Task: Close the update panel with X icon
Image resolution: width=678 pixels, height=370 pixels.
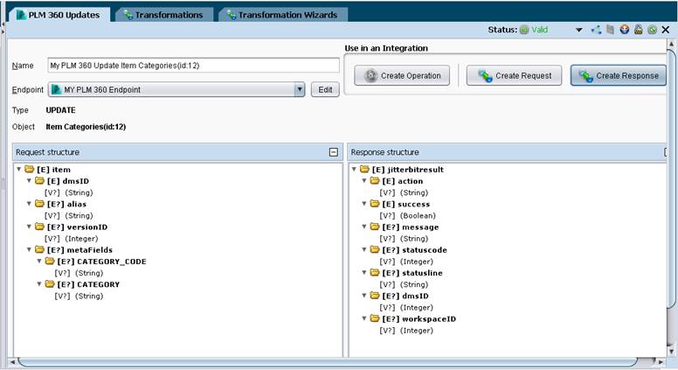Action: tap(666, 30)
